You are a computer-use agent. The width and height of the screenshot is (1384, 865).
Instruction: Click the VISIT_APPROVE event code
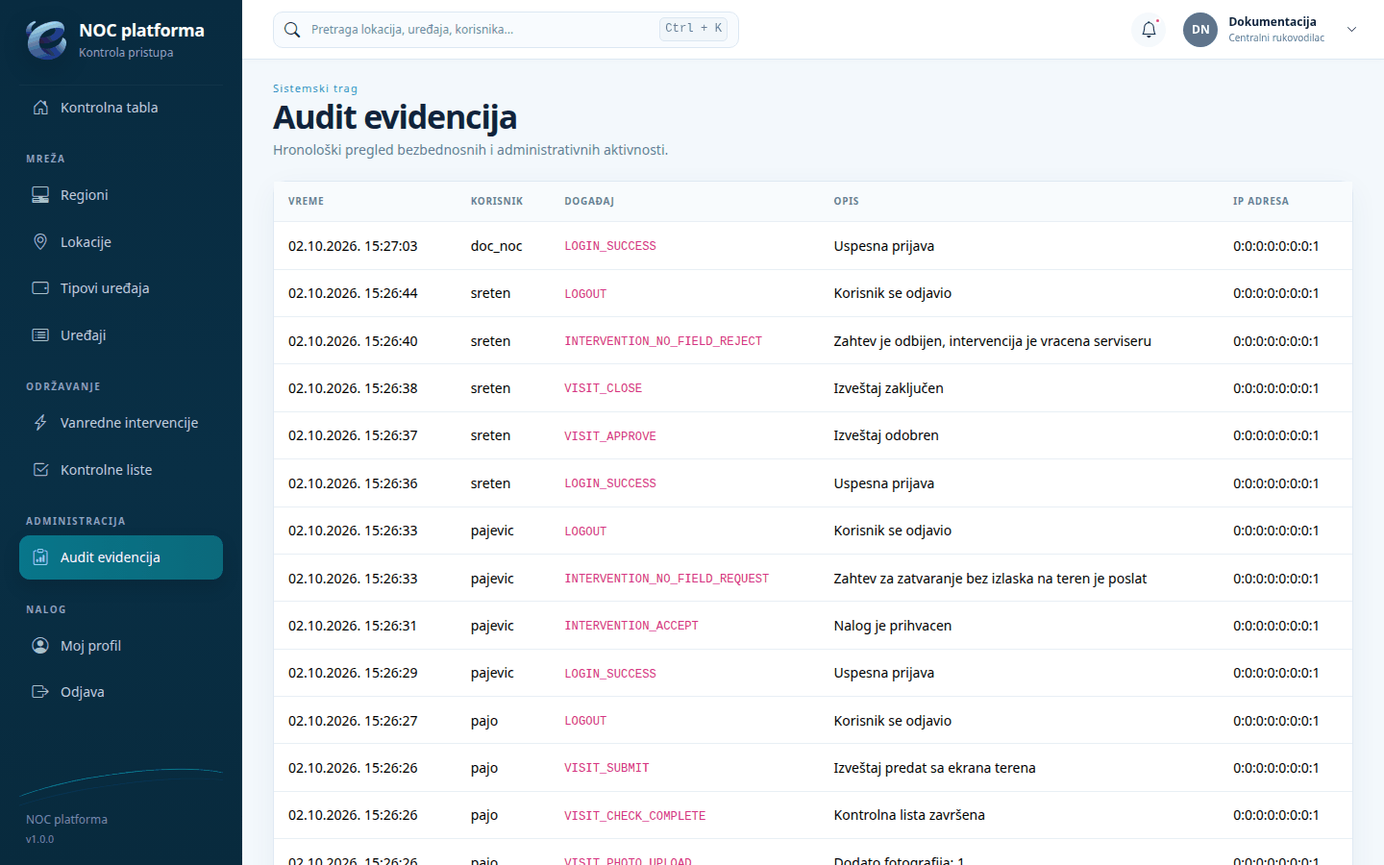click(610, 436)
